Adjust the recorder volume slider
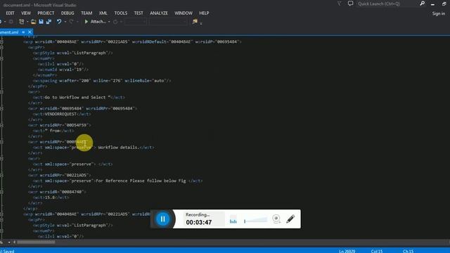 [x=255, y=220]
